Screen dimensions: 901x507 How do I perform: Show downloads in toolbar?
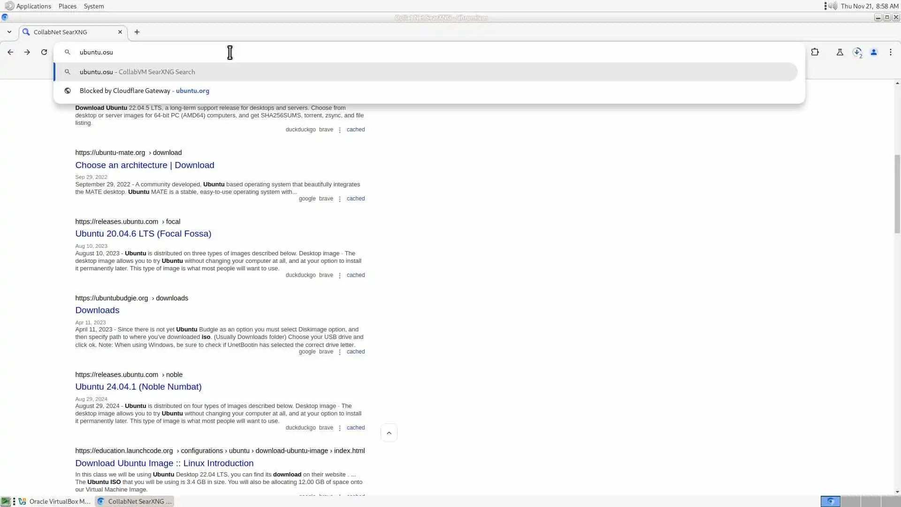click(857, 52)
